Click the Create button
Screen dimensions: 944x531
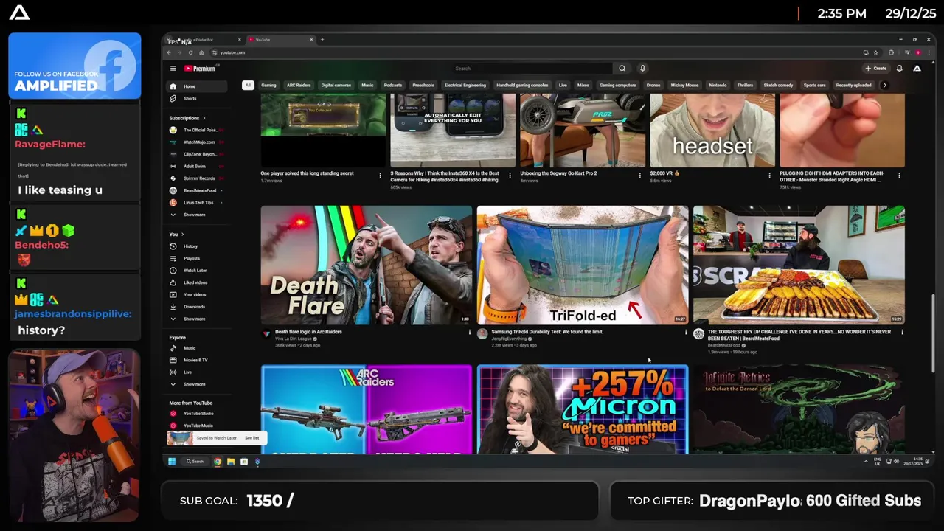pos(876,69)
